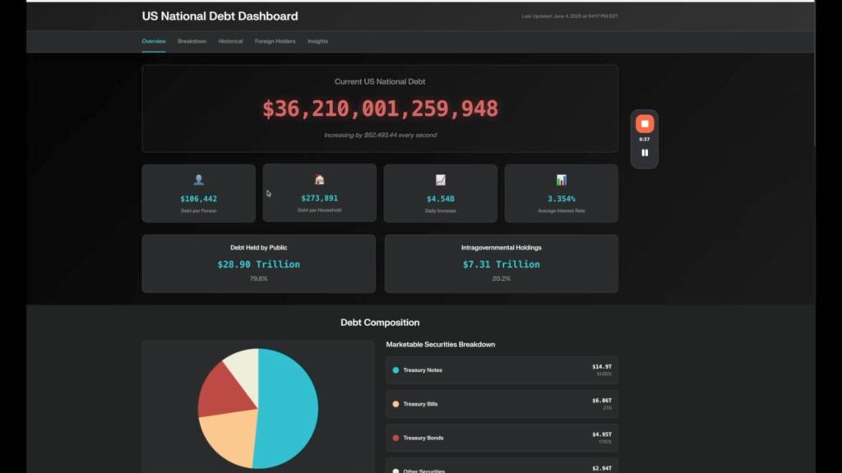Open the Insights tab
The width and height of the screenshot is (842, 473).
tap(317, 41)
